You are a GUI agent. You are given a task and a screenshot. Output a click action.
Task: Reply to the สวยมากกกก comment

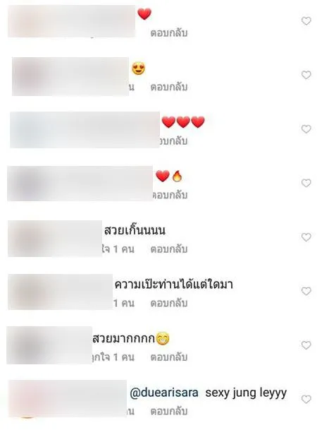click(x=169, y=357)
